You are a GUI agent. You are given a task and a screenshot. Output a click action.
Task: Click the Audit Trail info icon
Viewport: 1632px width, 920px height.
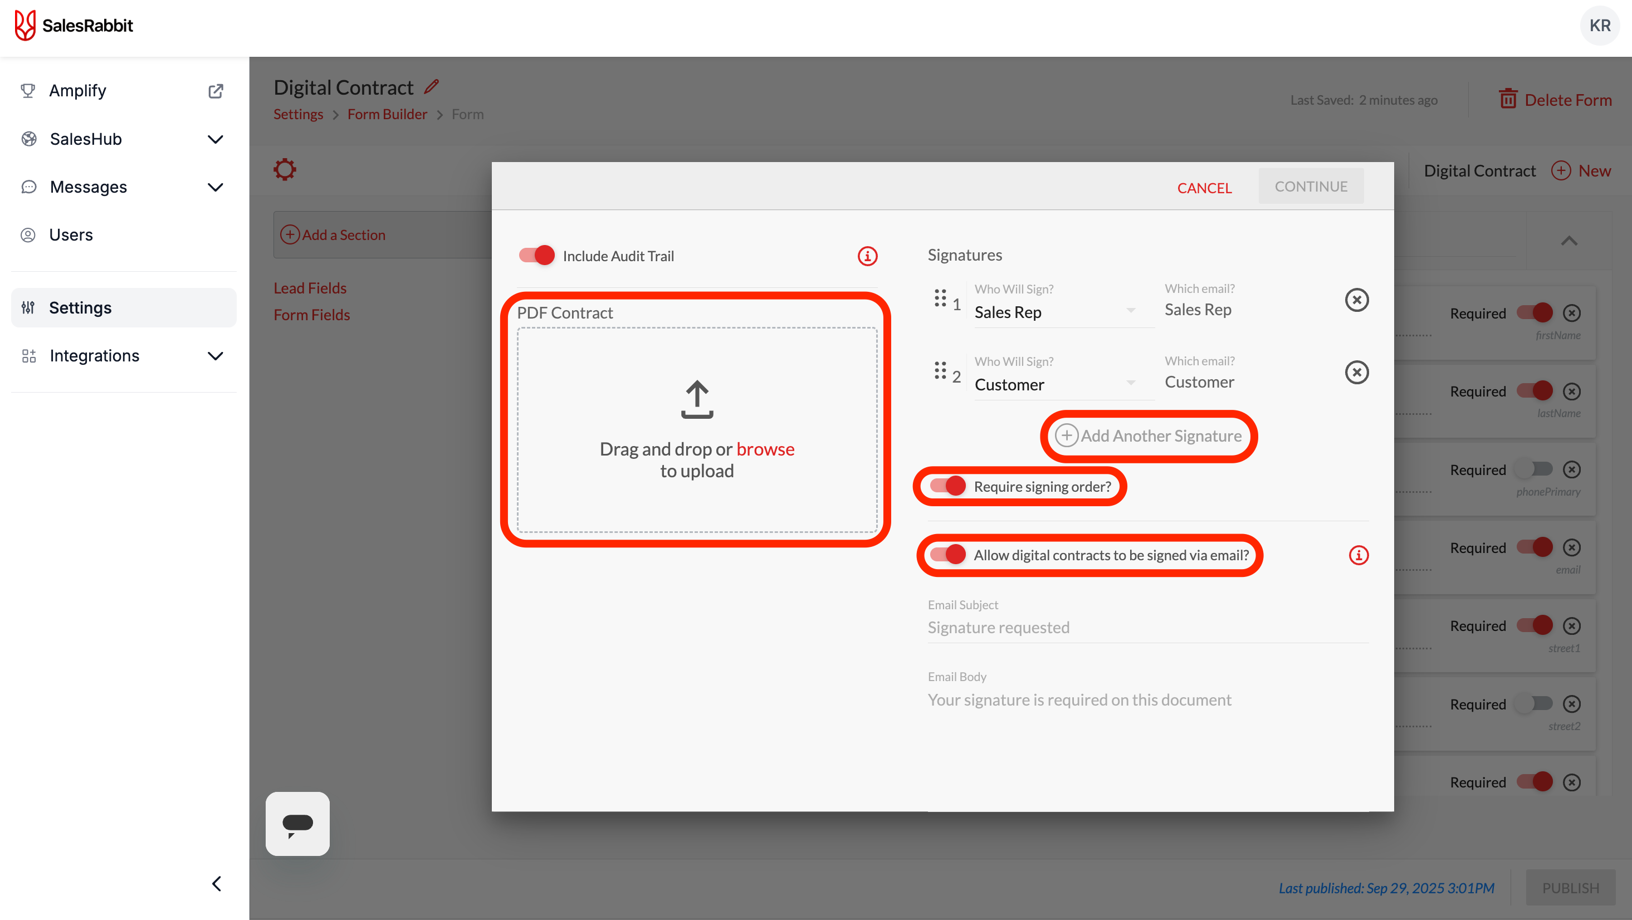(867, 256)
